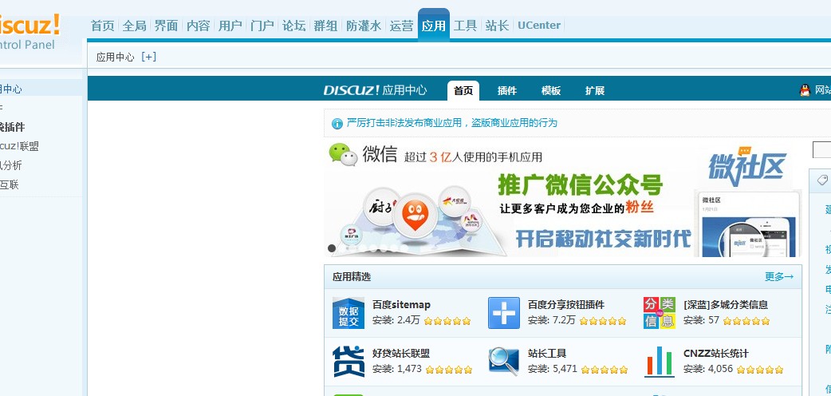
Task: Click the Discuz! Control Panel logo
Action: tap(29, 33)
